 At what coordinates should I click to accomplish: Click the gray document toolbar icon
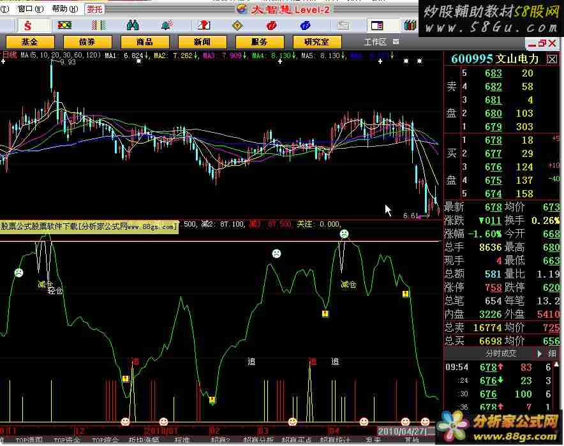click(343, 25)
